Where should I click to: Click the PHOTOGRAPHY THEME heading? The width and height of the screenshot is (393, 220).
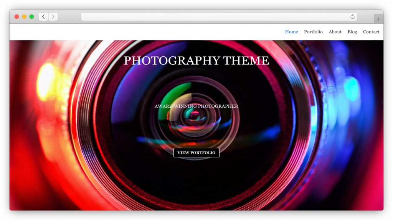[x=196, y=61]
